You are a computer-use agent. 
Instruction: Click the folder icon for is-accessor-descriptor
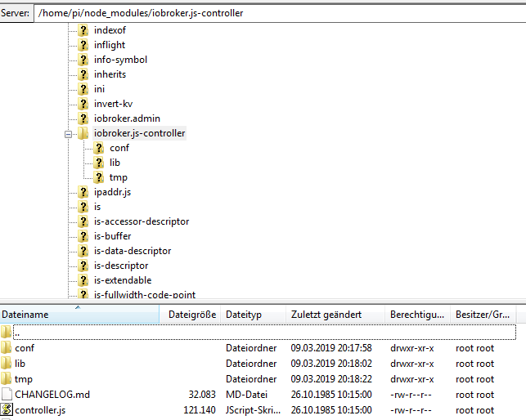point(83,222)
